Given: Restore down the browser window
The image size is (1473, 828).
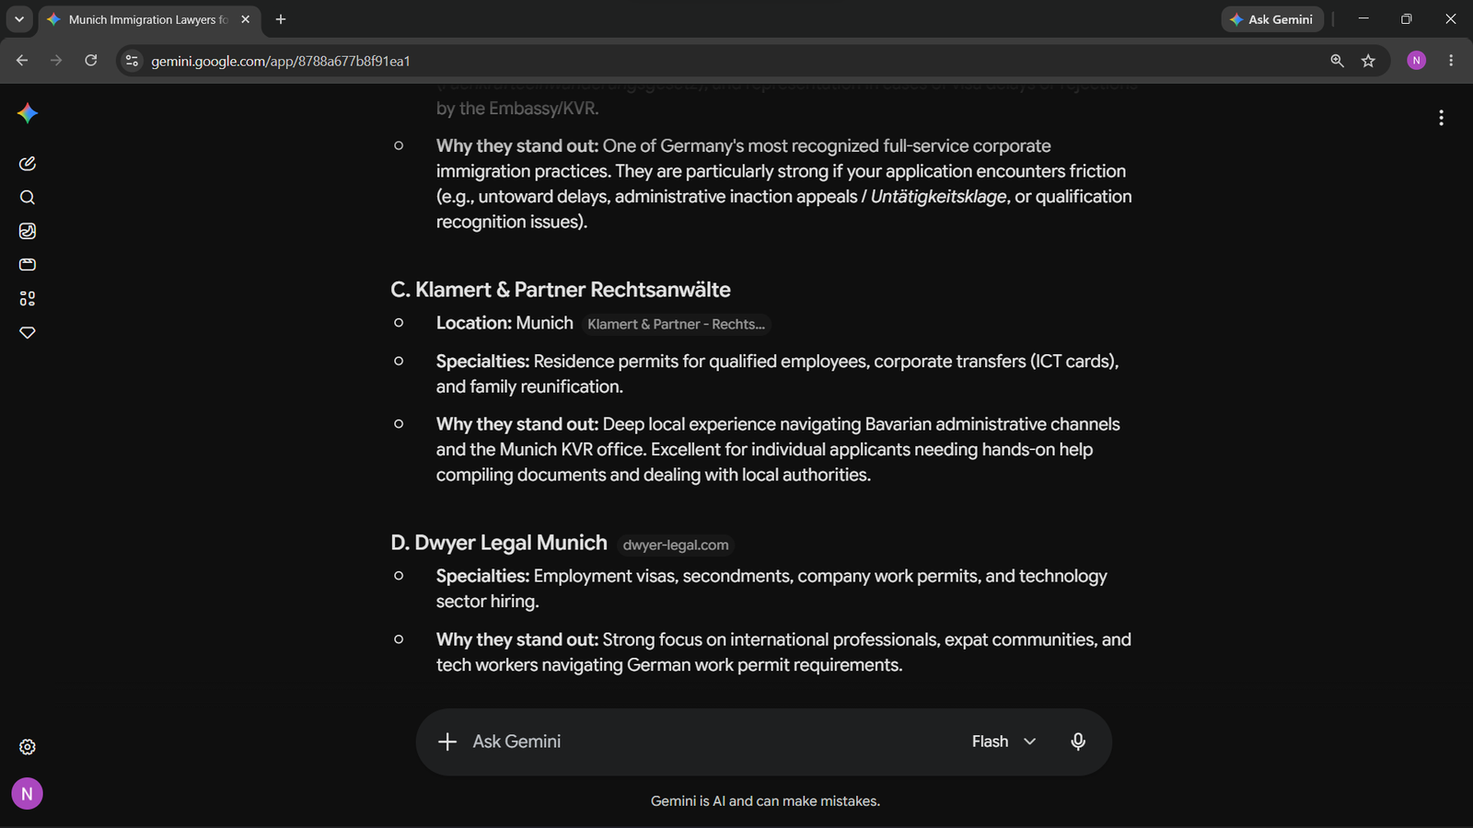Looking at the screenshot, I should pos(1406,19).
